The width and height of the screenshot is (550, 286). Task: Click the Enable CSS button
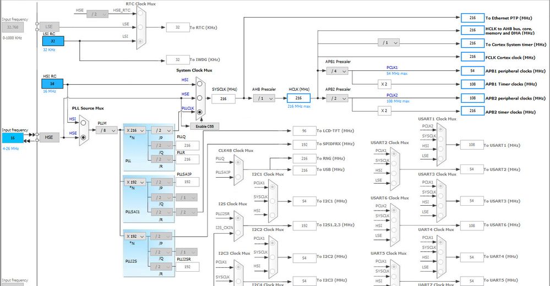(x=204, y=126)
